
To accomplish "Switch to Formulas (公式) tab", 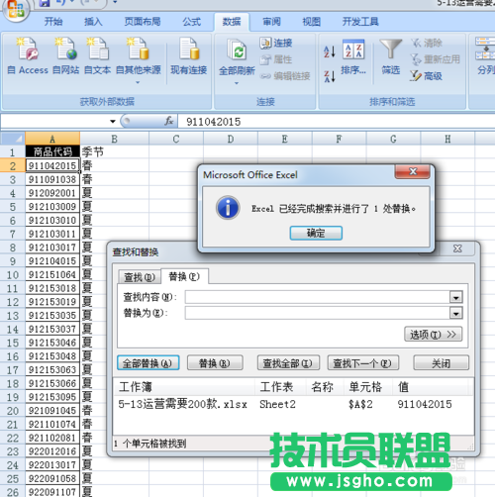I will [192, 22].
